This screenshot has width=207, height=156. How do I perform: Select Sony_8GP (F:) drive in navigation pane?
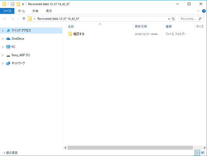21,55
